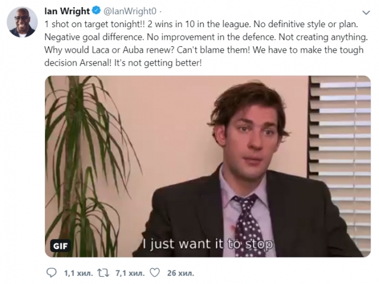Click the reply speech bubble icon
Viewport: 379px width, 284px height.
click(52, 273)
